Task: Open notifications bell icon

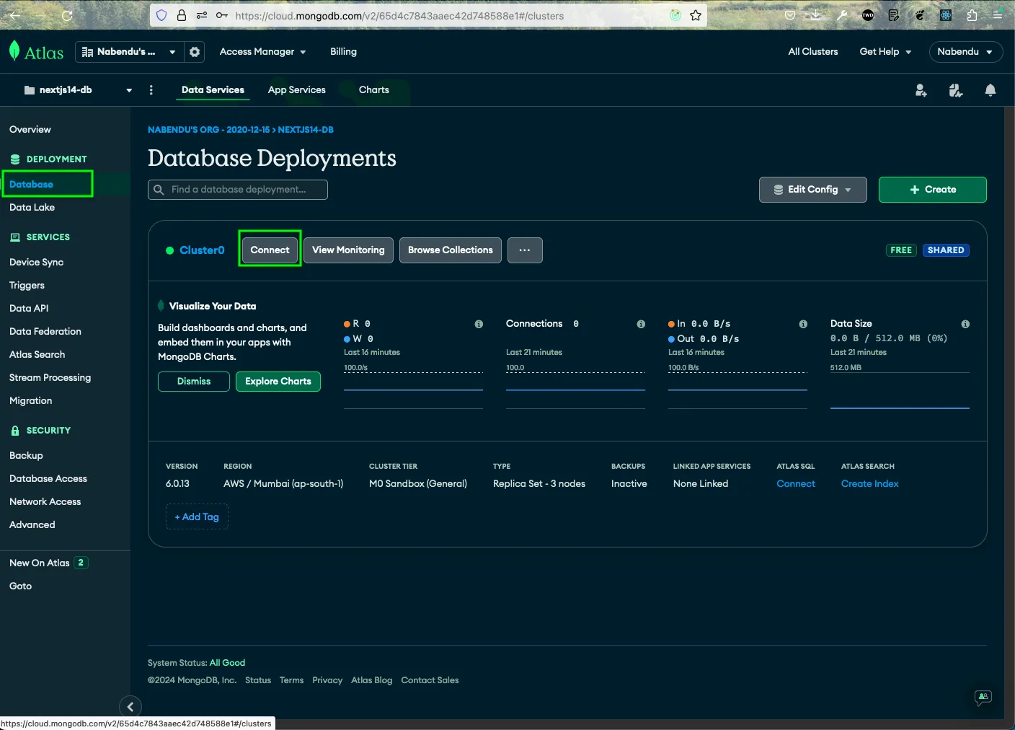Action: tap(990, 90)
